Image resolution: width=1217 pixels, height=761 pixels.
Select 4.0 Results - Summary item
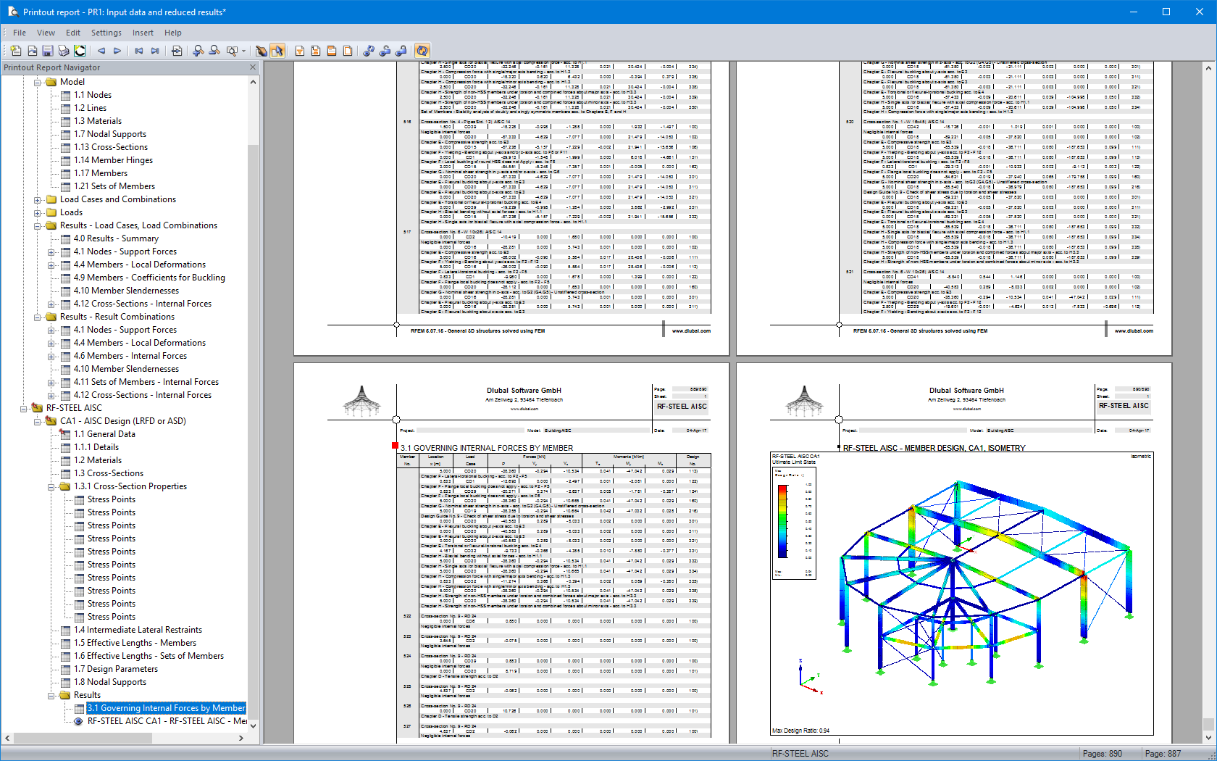point(116,238)
